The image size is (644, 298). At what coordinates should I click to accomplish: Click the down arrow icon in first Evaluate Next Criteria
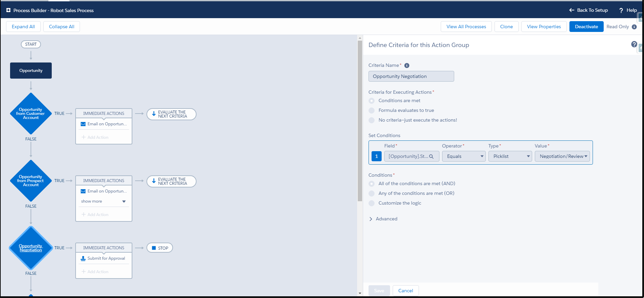pyautogui.click(x=154, y=114)
